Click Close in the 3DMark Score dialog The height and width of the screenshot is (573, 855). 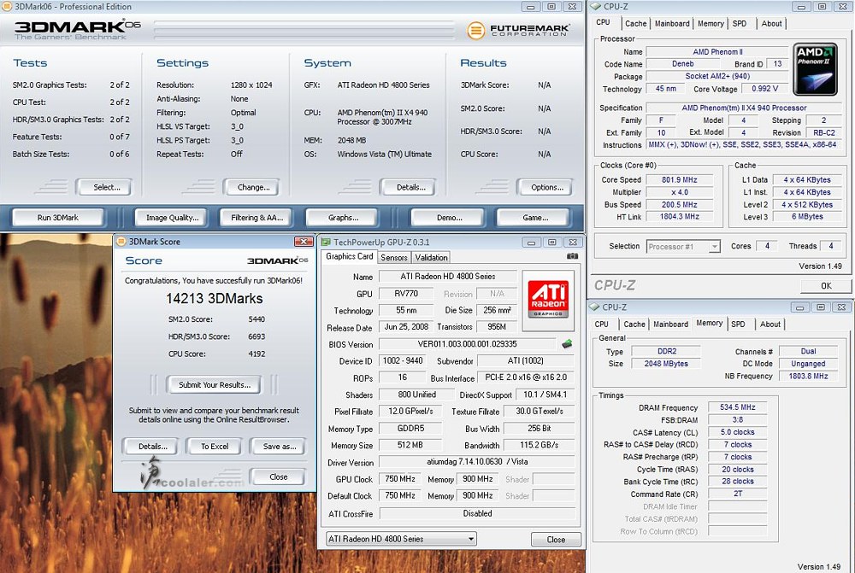point(278,477)
